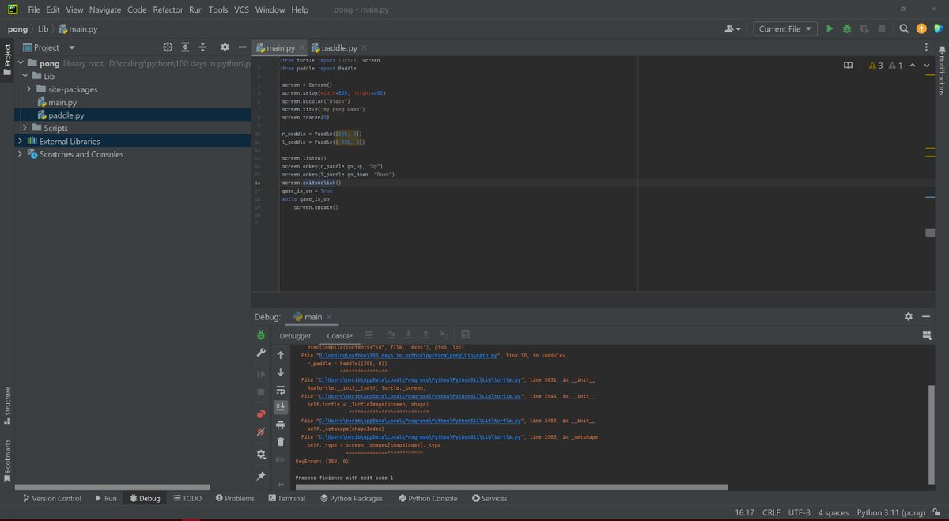Collapse all items in Project panel
Image resolution: width=949 pixels, height=521 pixels.
[x=202, y=47]
